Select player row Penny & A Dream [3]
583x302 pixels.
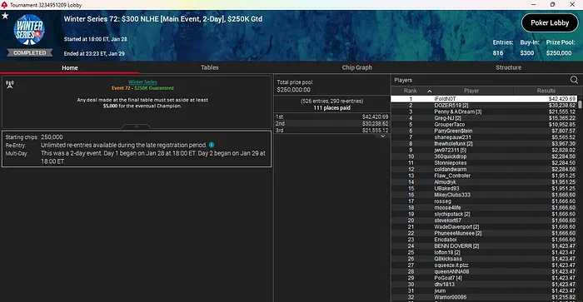tap(484, 111)
